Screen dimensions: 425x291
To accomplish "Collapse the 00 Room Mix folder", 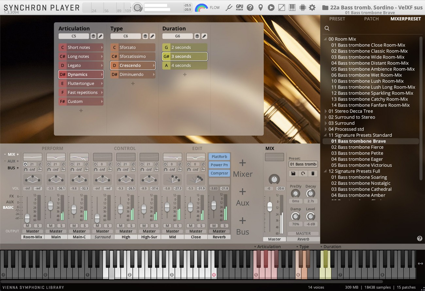I will pyautogui.click(x=325, y=39).
